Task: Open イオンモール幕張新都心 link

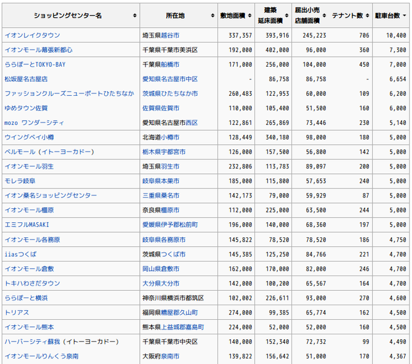Action: point(38,50)
